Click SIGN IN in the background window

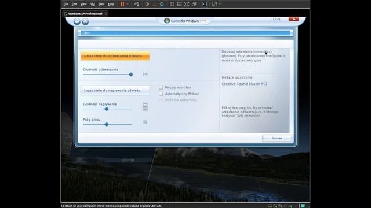pyautogui.click(x=128, y=160)
